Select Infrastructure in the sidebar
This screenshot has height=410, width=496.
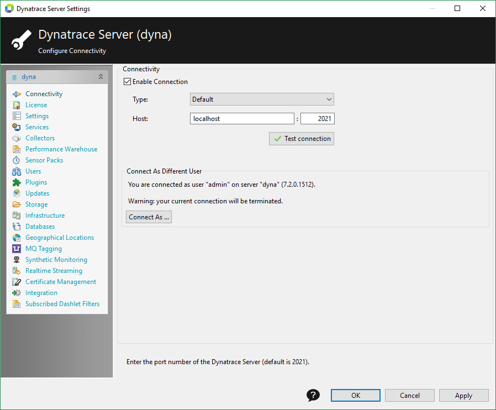pos(45,215)
